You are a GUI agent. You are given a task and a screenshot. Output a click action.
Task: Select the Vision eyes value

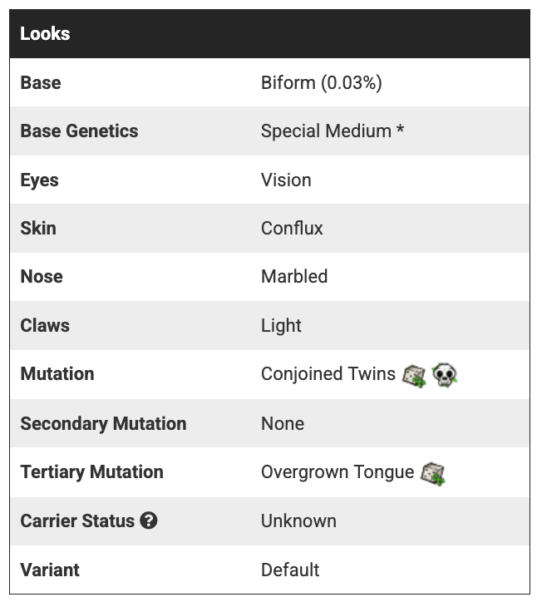coord(286,180)
